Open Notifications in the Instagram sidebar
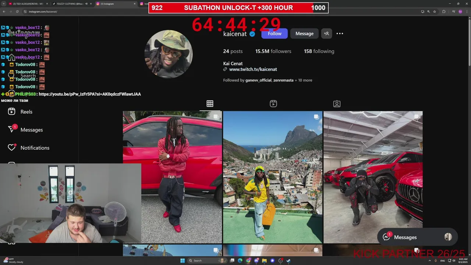The width and height of the screenshot is (471, 265). [29, 148]
